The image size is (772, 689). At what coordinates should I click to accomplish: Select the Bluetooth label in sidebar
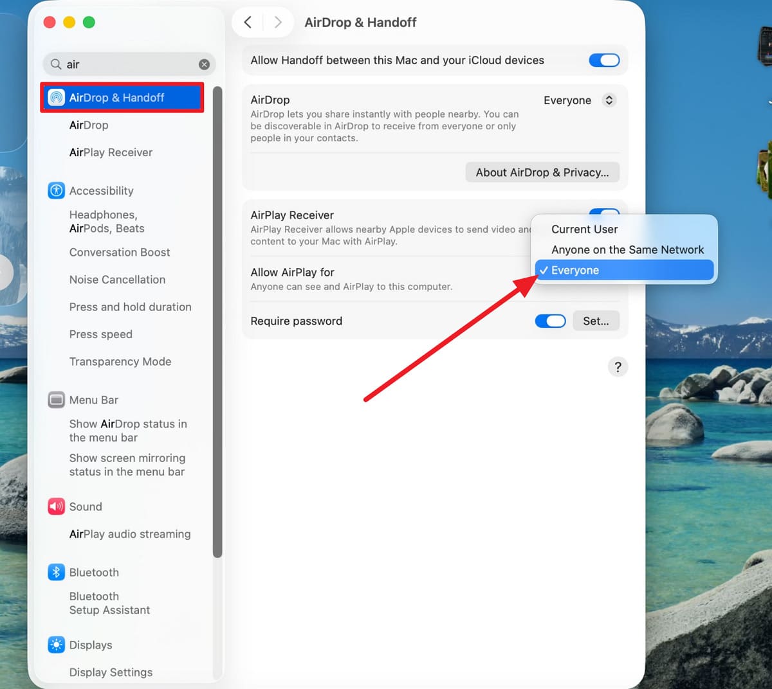pos(94,573)
